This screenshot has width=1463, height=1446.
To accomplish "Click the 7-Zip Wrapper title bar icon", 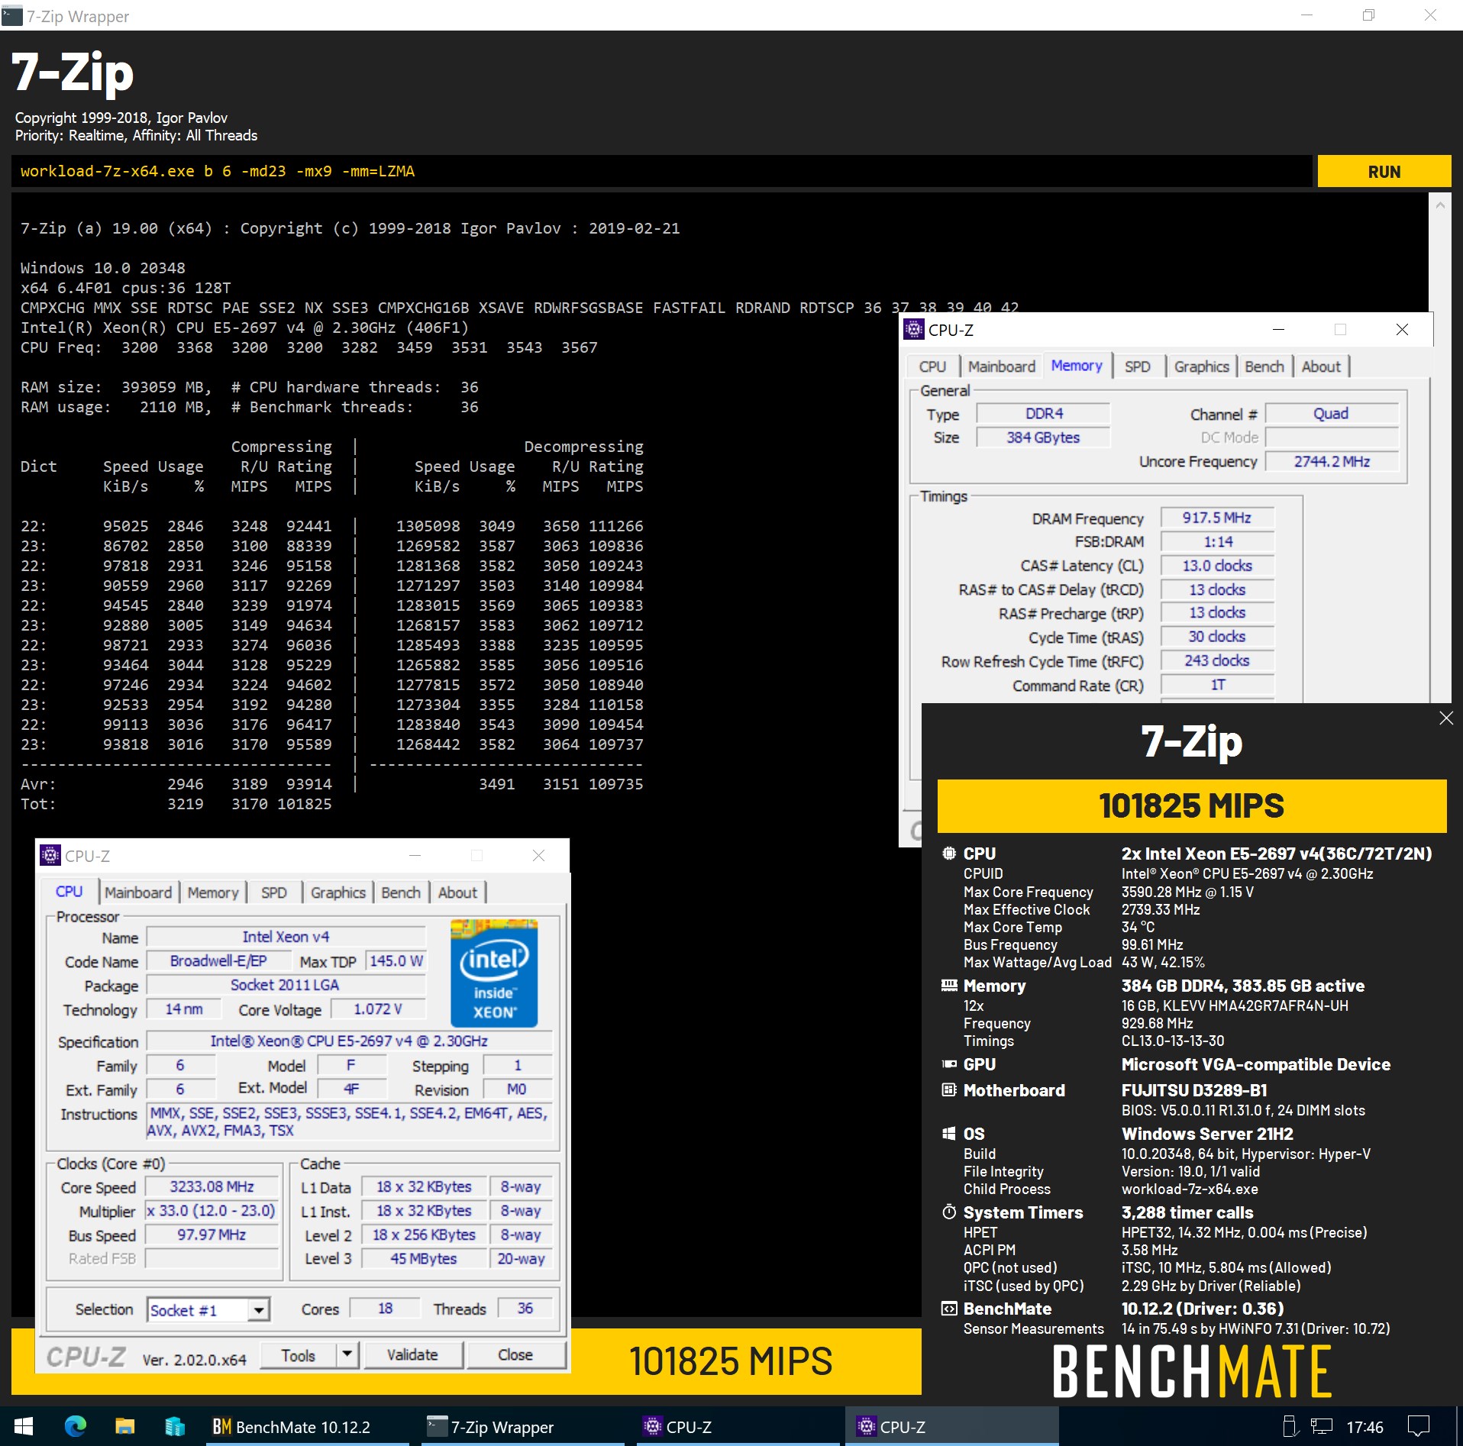I will click(x=12, y=15).
